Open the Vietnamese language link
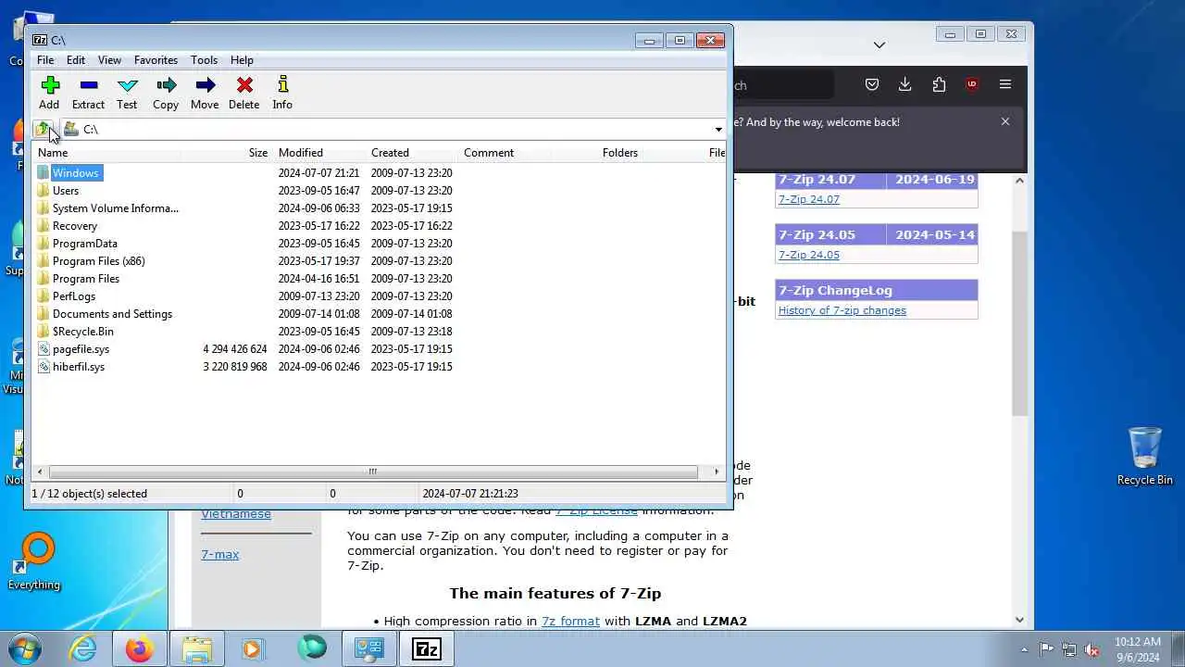The width and height of the screenshot is (1185, 667). click(x=236, y=514)
